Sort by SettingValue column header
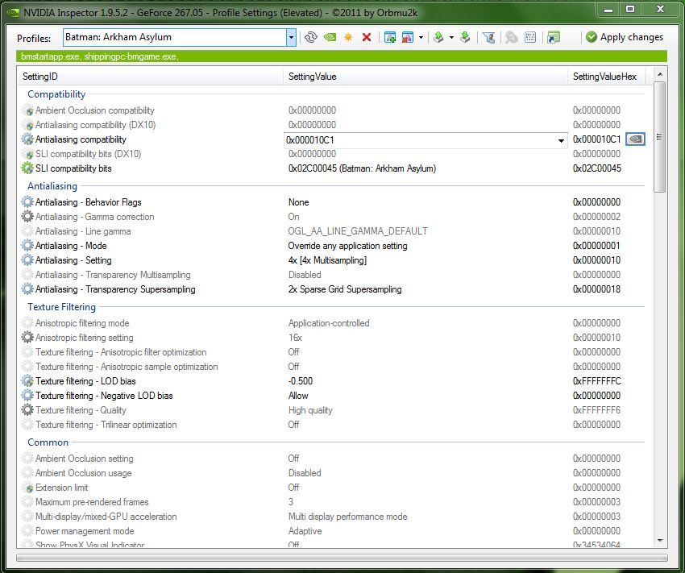 (x=425, y=77)
